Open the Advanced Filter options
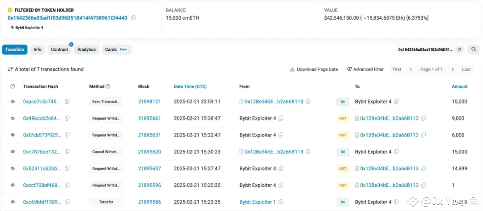 click(365, 69)
